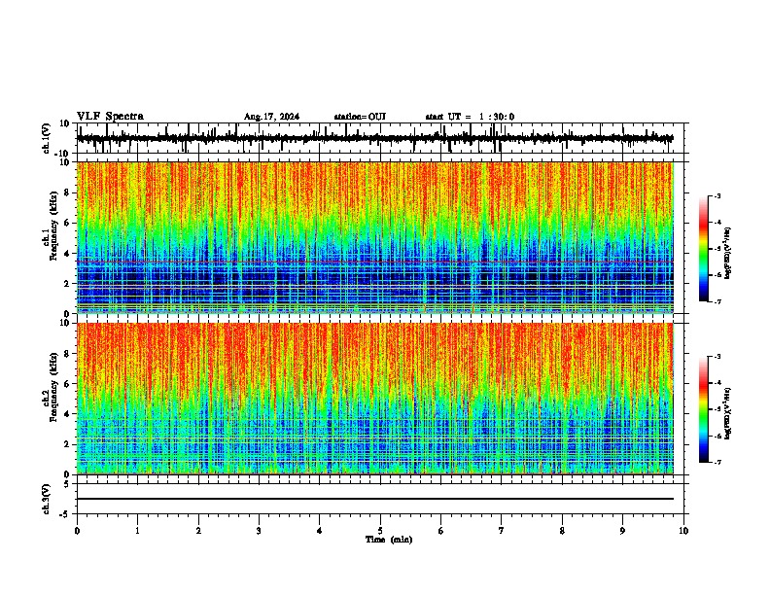
Task: Click the "2" kHz tick on ch.1 spectrogram
Action: pos(68,284)
